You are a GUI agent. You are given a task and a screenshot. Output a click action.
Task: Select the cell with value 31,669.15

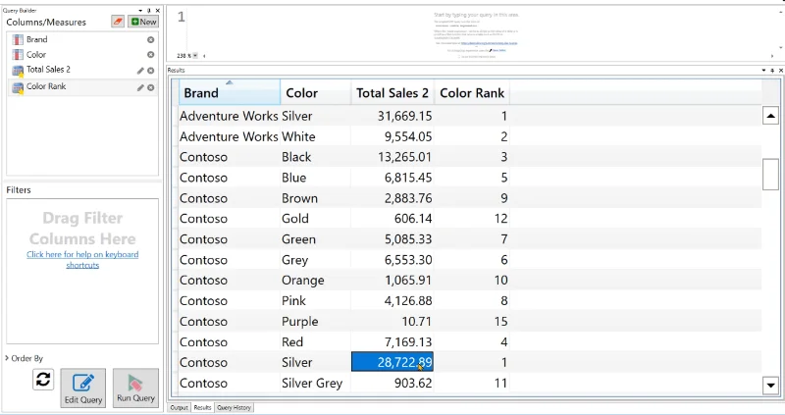[392, 116]
